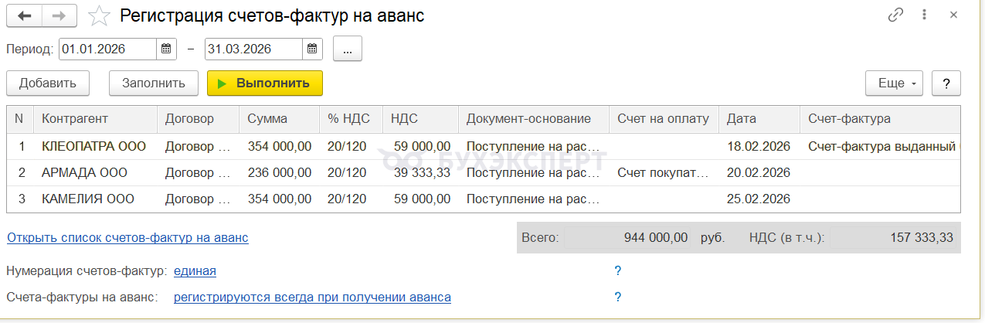Image resolution: width=985 pixels, height=323 pixels.
Task: Show hint for invoice numbering question mark
Action: click(x=617, y=270)
